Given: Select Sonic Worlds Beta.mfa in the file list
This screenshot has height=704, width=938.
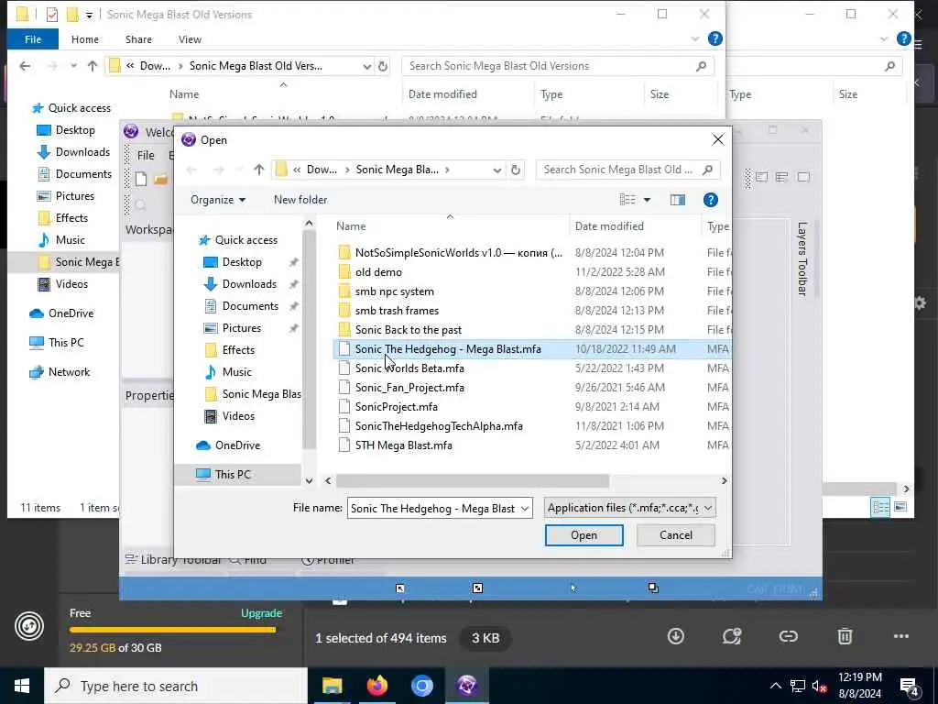Looking at the screenshot, I should pyautogui.click(x=409, y=368).
